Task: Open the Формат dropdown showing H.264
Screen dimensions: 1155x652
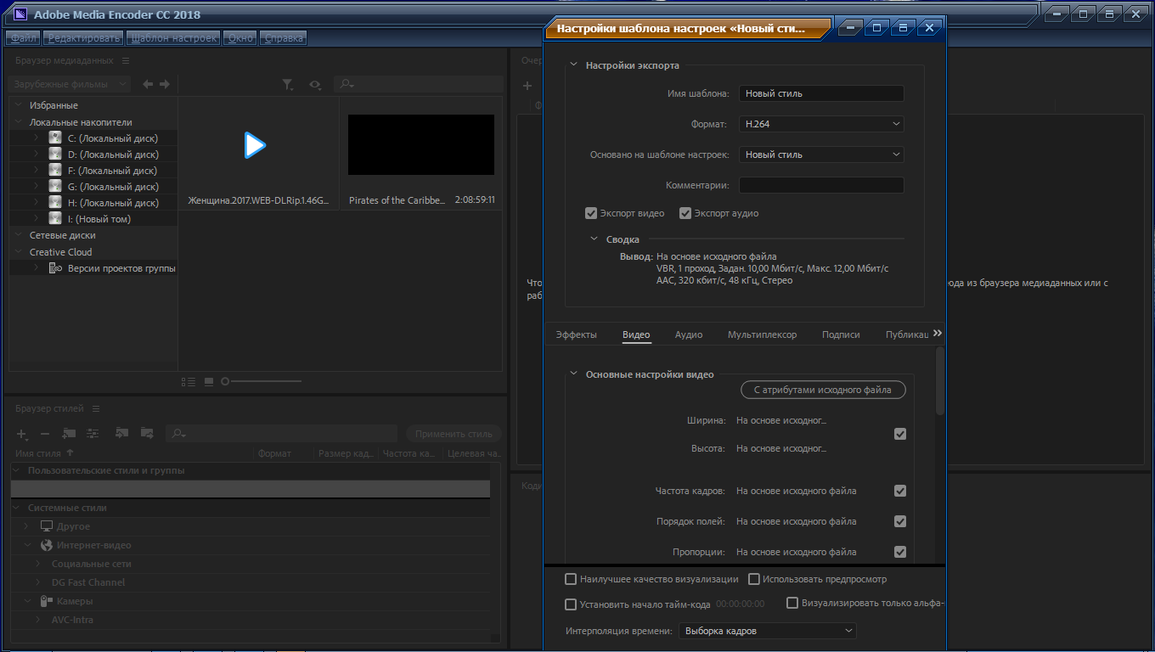Action: (x=821, y=124)
